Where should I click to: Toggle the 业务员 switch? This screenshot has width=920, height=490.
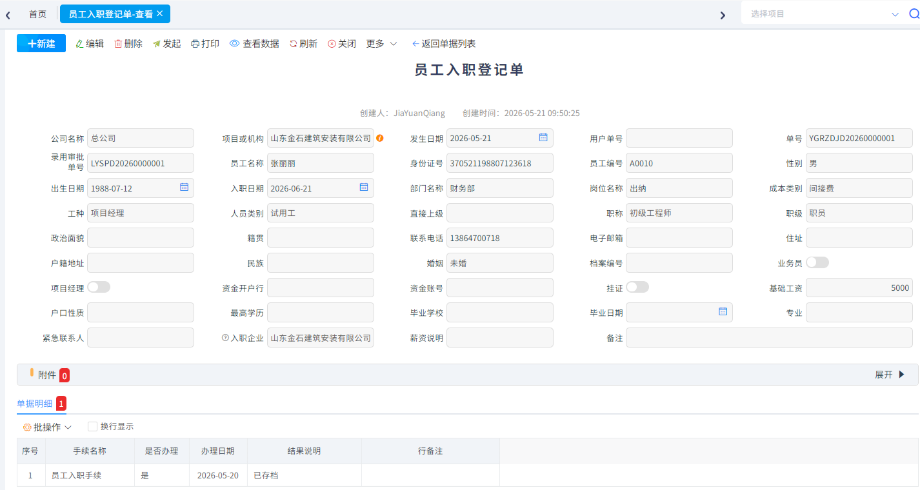(817, 262)
